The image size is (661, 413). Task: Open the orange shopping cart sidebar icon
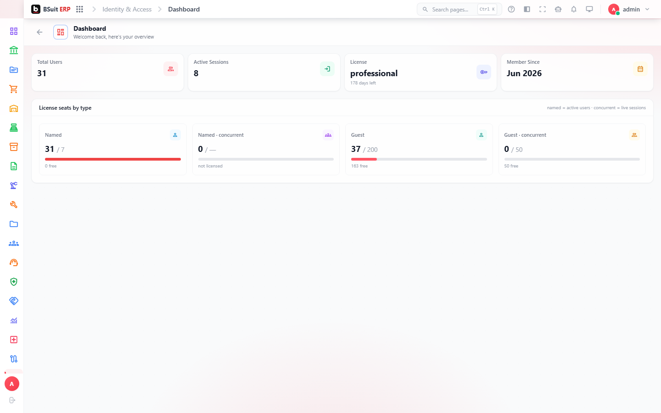pyautogui.click(x=14, y=89)
